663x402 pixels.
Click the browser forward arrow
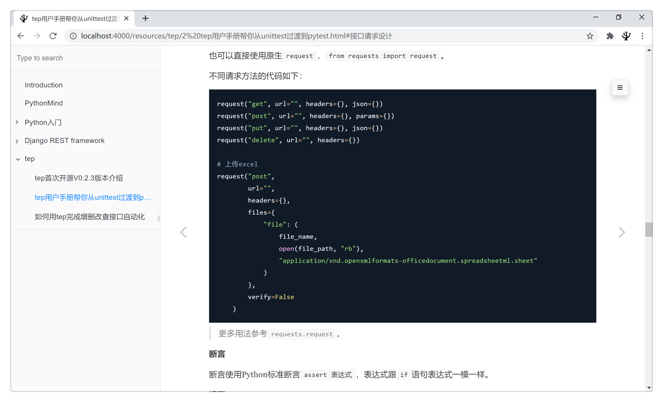(x=37, y=36)
